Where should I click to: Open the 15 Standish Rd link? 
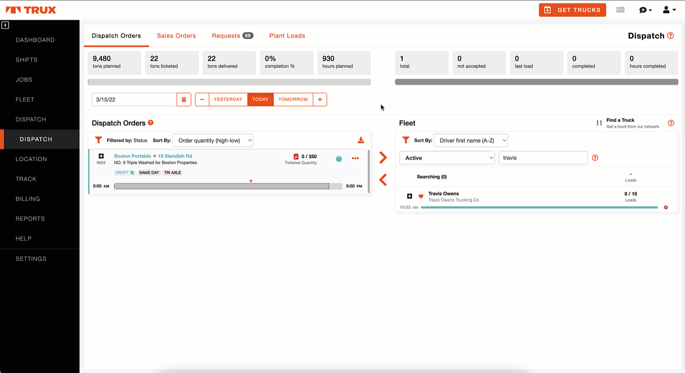click(175, 156)
